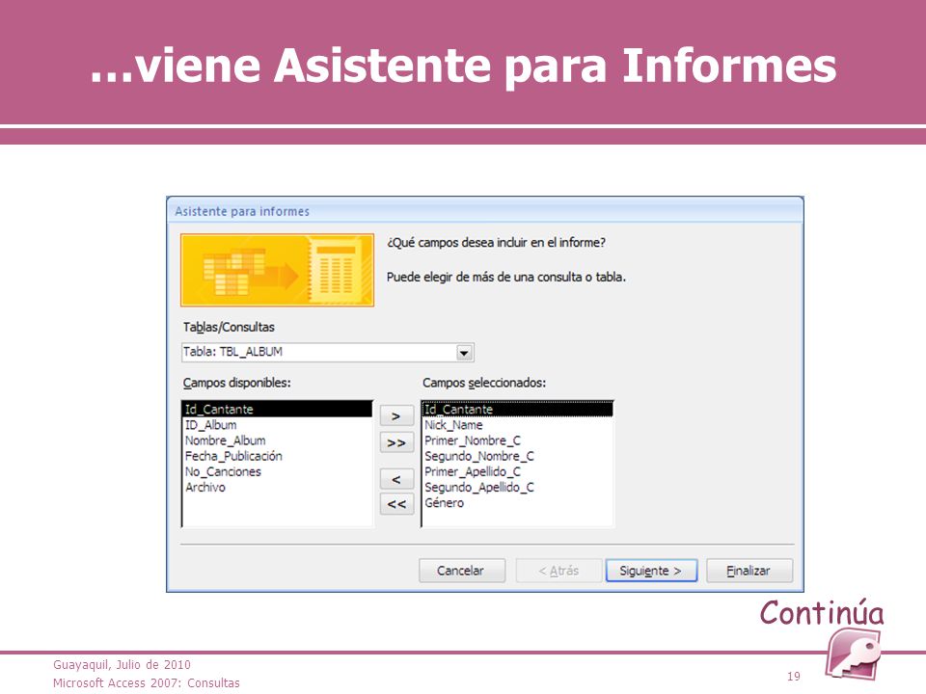Select Nick_Name in selected fields
Image resolution: width=926 pixels, height=694 pixels.
point(453,425)
